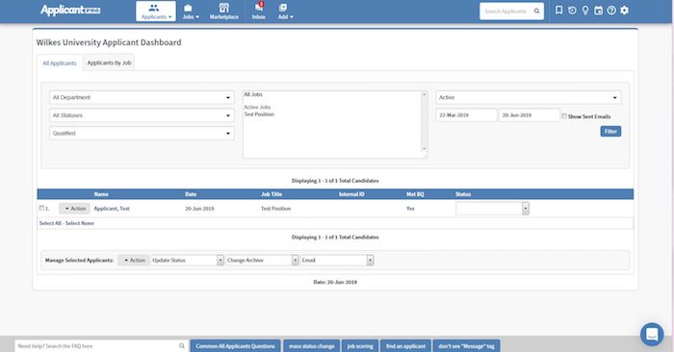
Task: Sort by the Internal ID column header
Action: (x=351, y=194)
